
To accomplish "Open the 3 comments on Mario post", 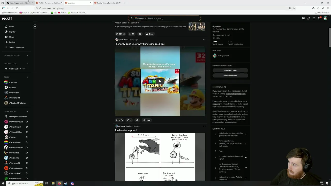I will [129, 120].
